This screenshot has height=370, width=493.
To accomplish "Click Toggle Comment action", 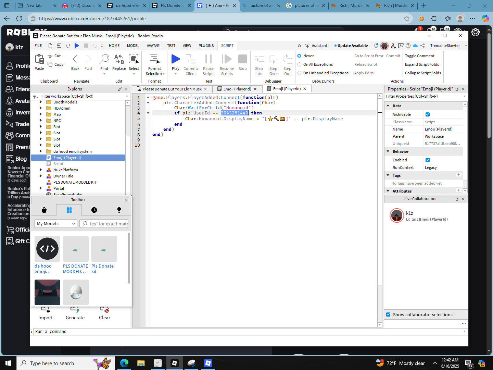I will coord(420,56).
